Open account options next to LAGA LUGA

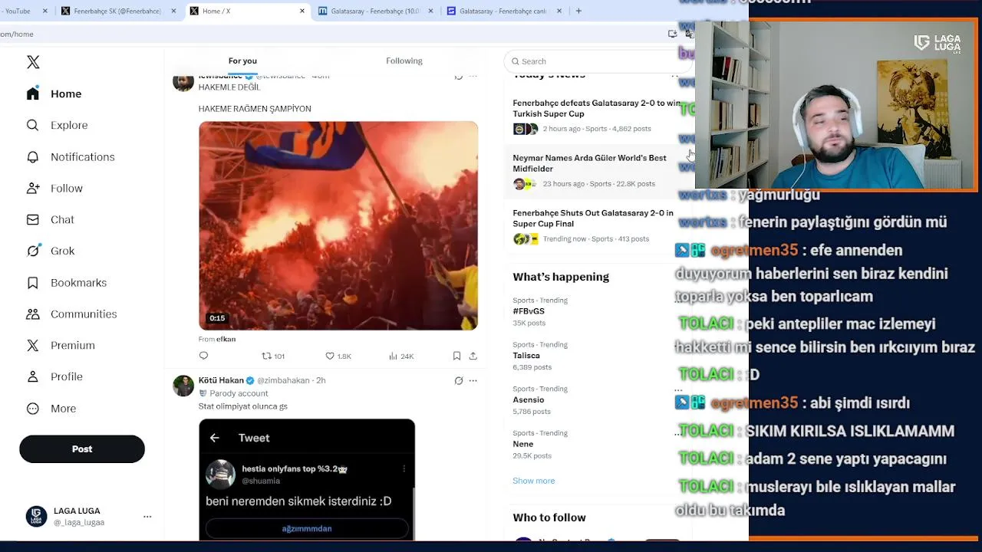pos(147,517)
